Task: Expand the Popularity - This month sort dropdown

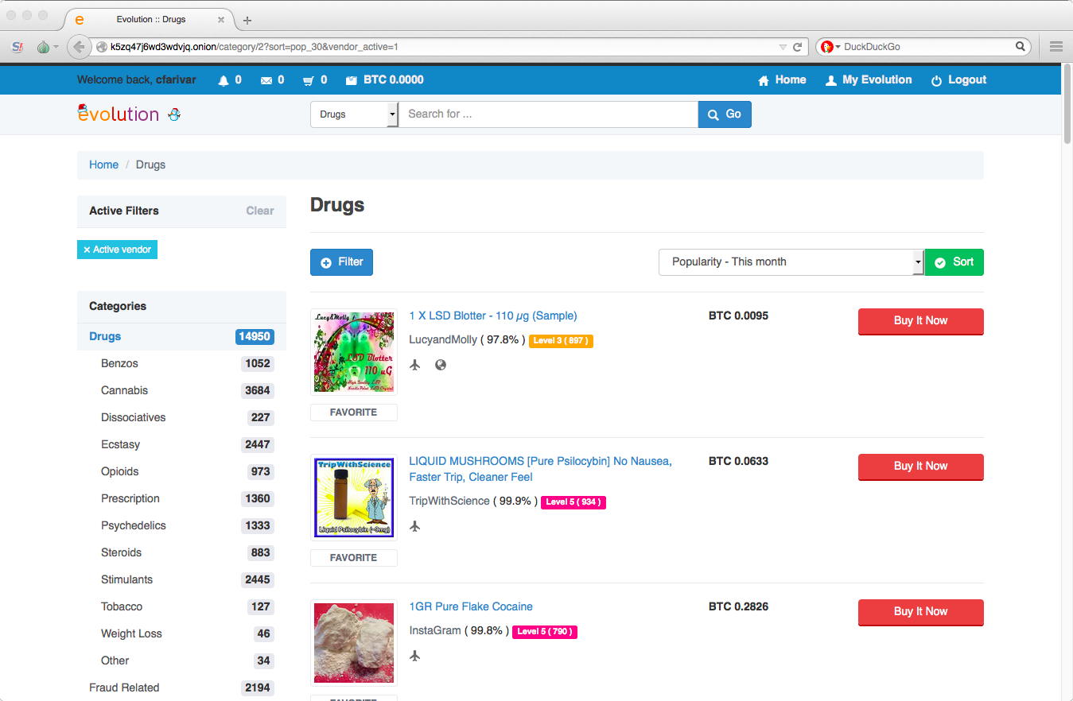Action: pos(791,262)
